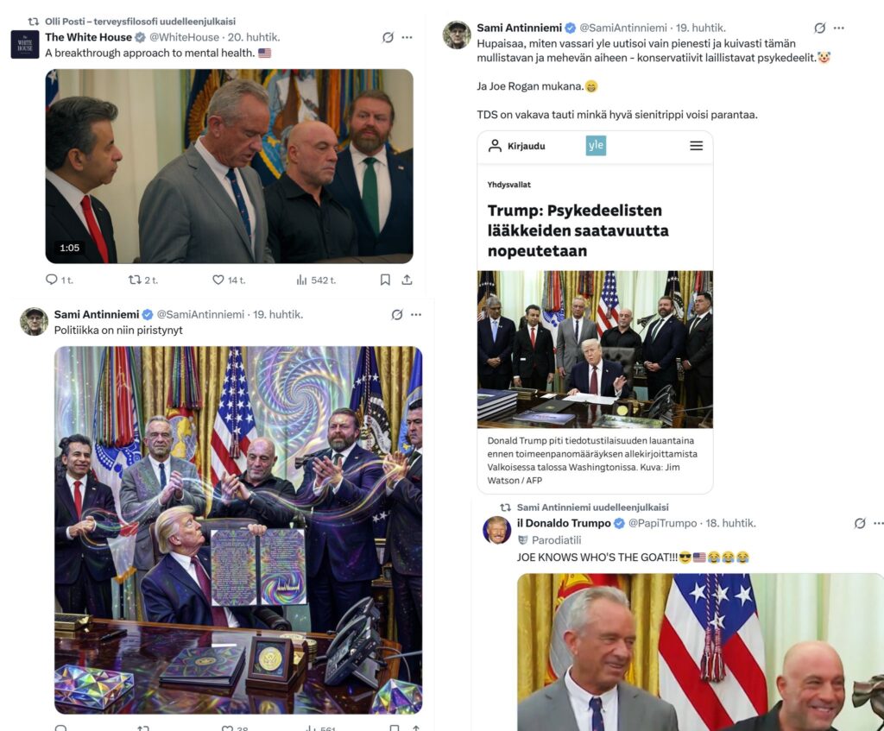Open the psychedelic Oval Office image
This screenshot has height=731, width=884.
(x=238, y=531)
